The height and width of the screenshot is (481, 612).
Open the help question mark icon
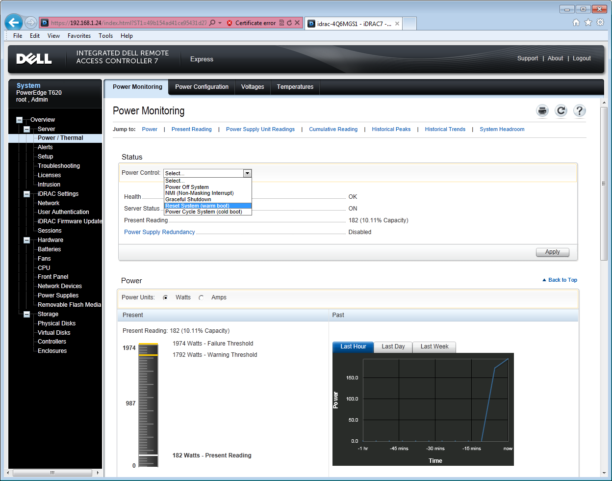(580, 111)
